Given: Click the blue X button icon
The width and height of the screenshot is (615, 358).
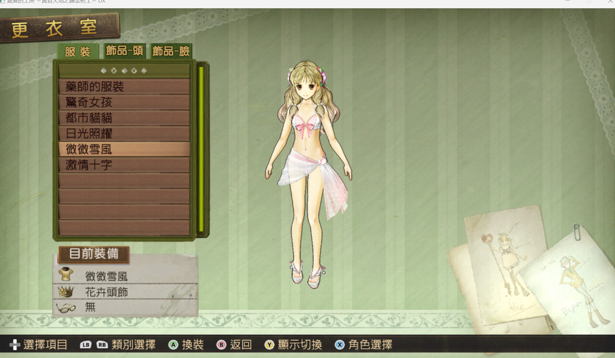Looking at the screenshot, I should point(340,345).
